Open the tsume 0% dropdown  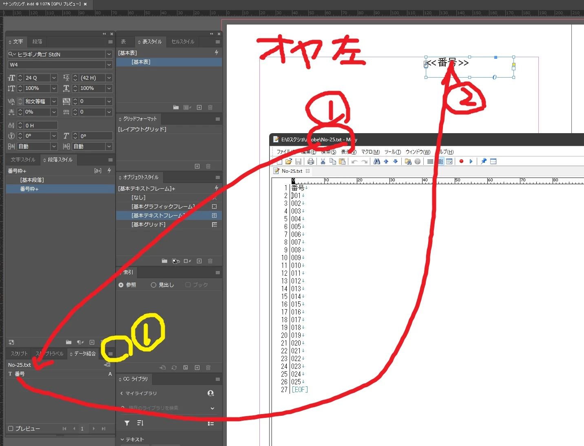(54, 112)
